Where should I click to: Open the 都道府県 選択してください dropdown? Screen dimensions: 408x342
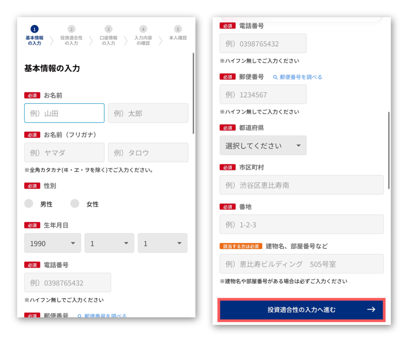263,145
